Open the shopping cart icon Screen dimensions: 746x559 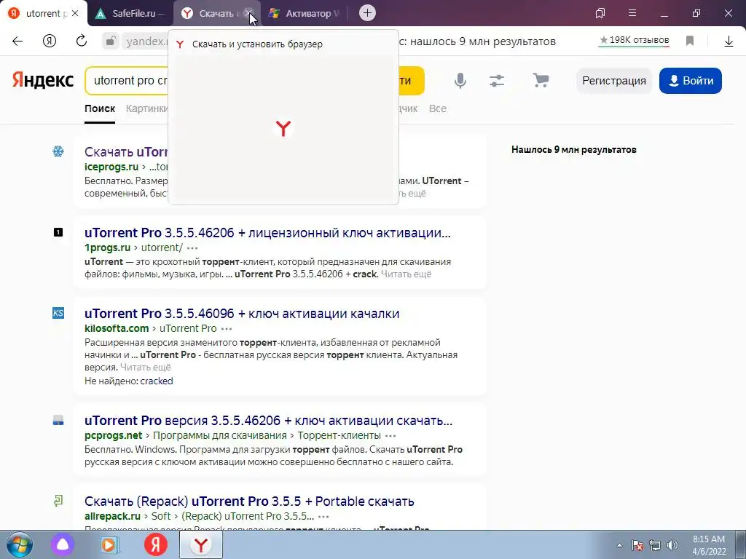(x=541, y=80)
